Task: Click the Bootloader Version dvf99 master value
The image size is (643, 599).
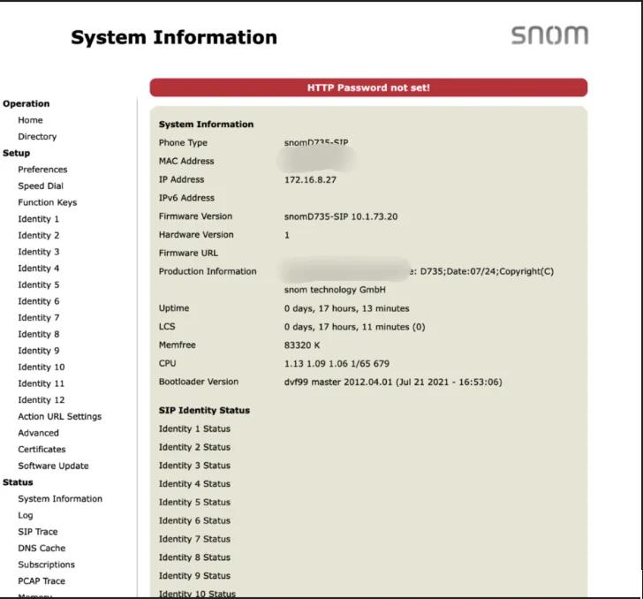Action: pos(393,382)
